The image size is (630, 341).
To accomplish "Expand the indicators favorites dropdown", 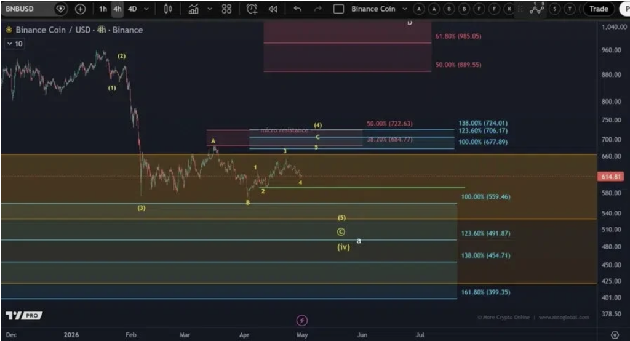I will click(210, 9).
